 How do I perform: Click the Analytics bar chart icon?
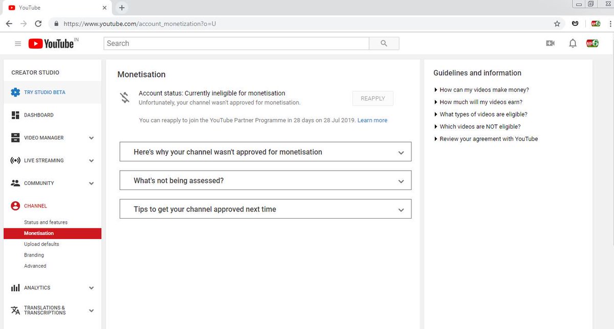click(15, 288)
